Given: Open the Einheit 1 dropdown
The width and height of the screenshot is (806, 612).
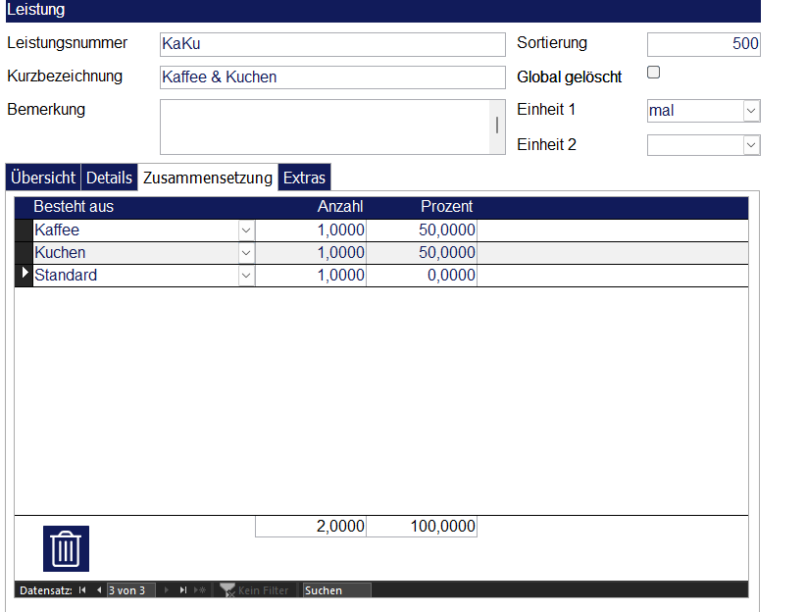Looking at the screenshot, I should 751,111.
